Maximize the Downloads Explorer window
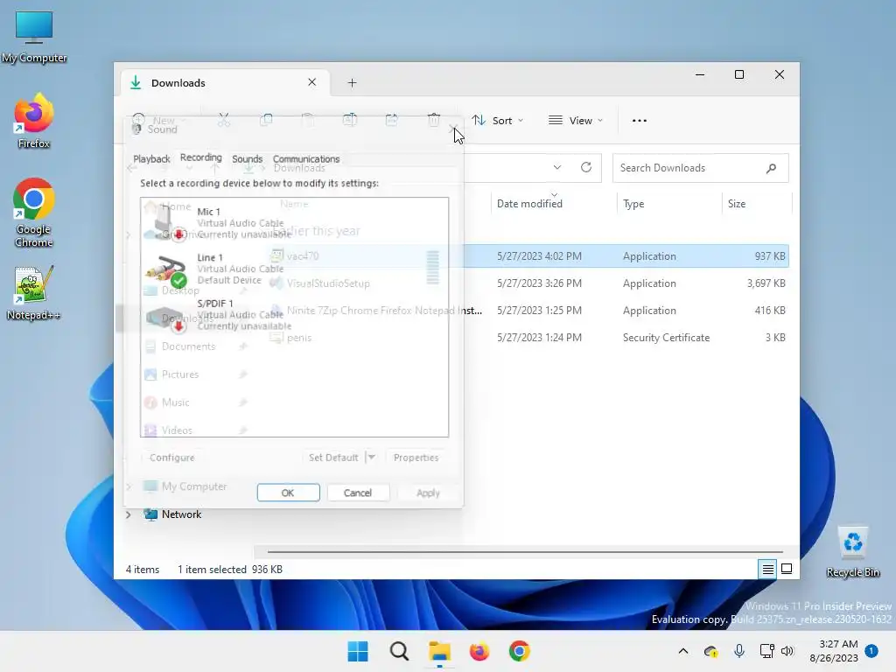The image size is (896, 672). click(738, 75)
